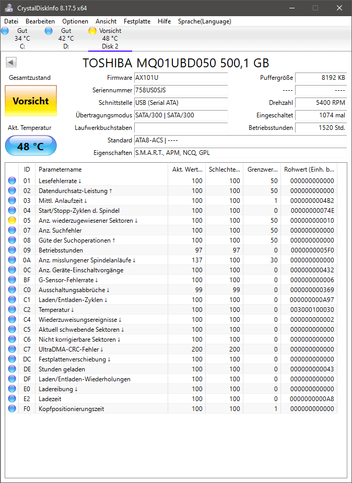The width and height of the screenshot is (352, 483).
Task: Click the yellow Vorsicht health status button
Action: point(31,101)
